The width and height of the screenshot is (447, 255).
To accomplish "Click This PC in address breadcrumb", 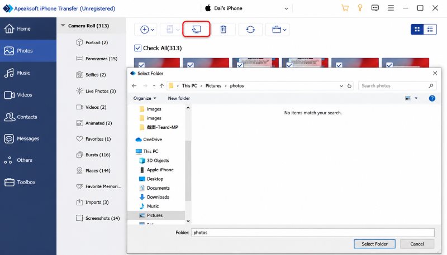I will (x=189, y=86).
